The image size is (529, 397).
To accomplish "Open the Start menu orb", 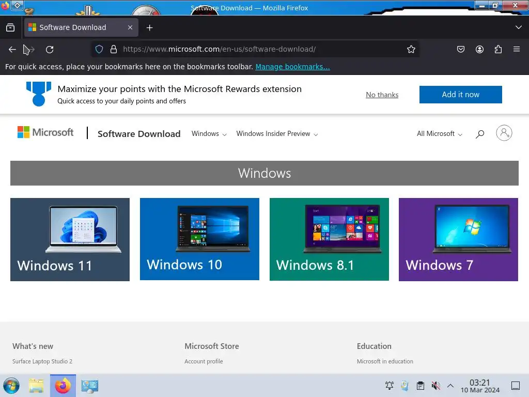I will click(x=11, y=386).
